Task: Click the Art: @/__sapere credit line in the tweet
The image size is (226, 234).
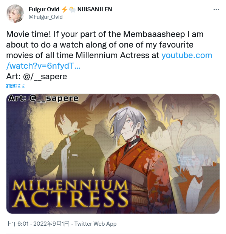Action: [37, 76]
